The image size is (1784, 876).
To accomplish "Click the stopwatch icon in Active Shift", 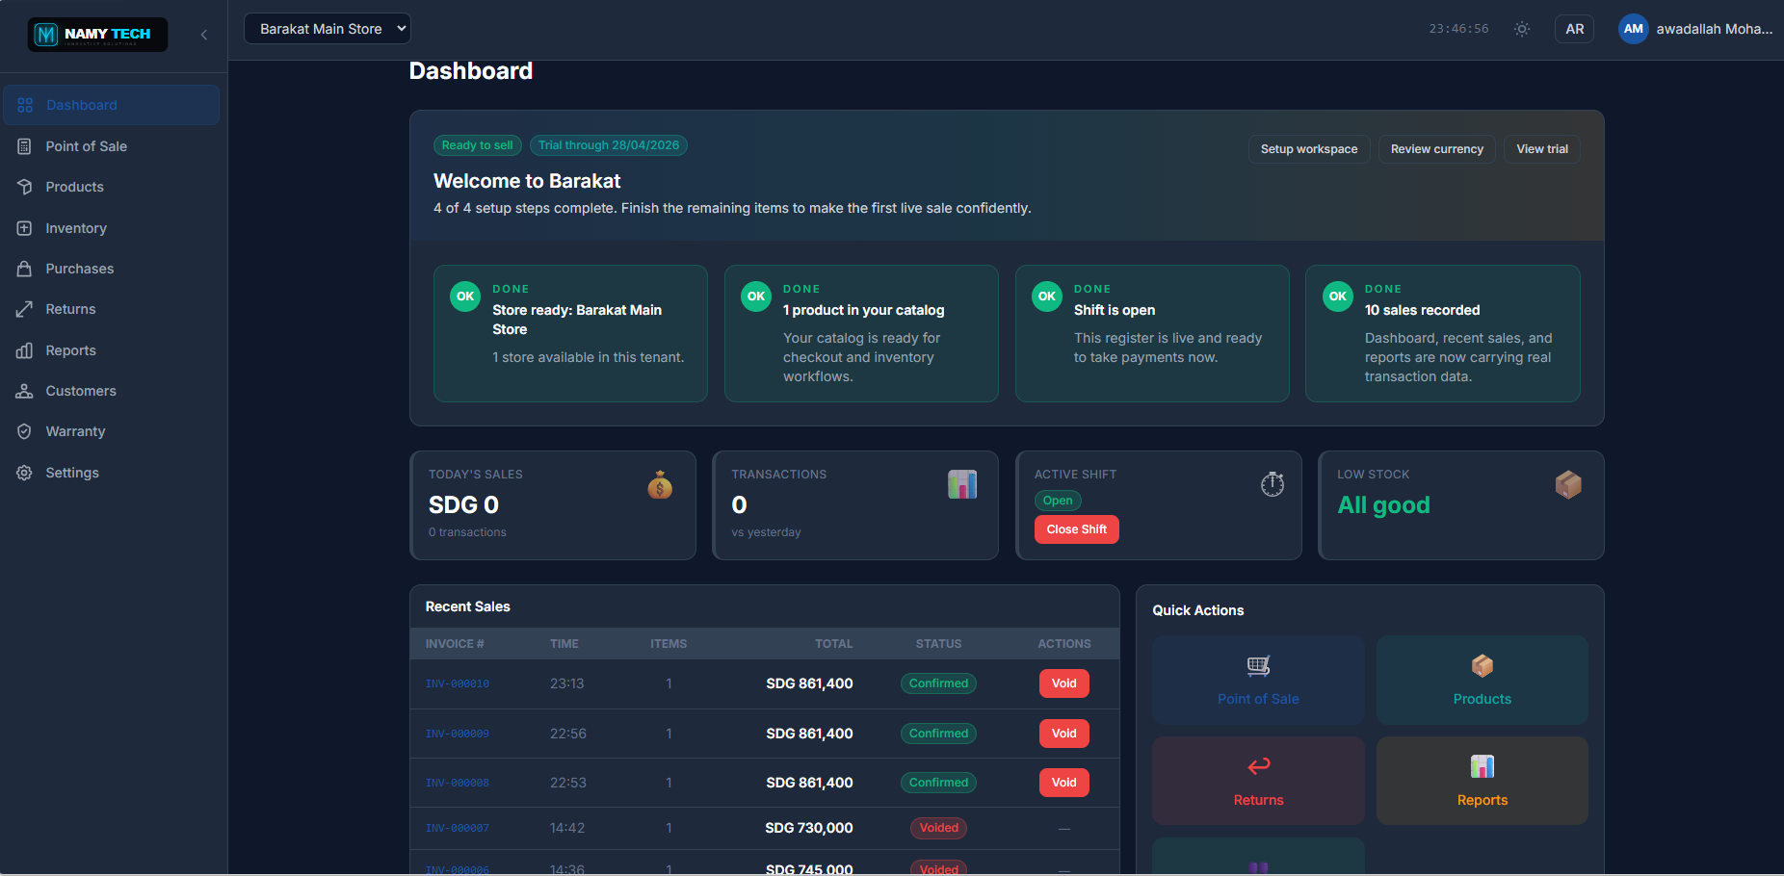I will (x=1272, y=484).
